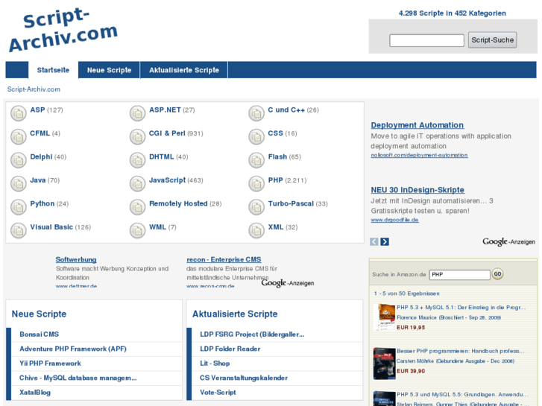Open book cover for PHP 5.3 + MySQL 5.1
The image size is (542, 406).
click(x=385, y=317)
